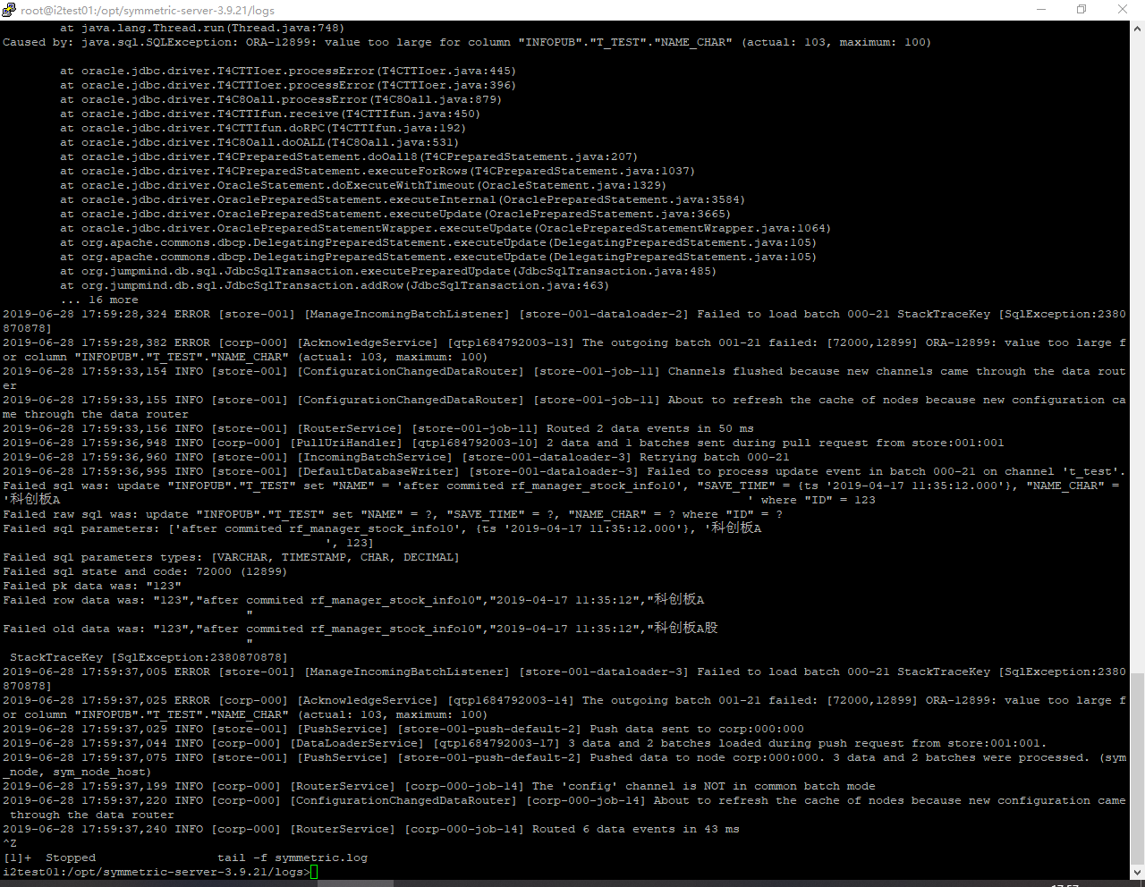This screenshot has width=1145, height=887.
Task: Click the scrollbar track above the thumb
Action: 1137,358
